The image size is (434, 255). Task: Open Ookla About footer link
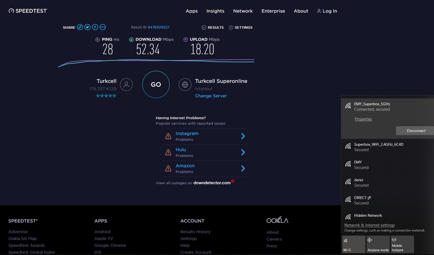[273, 232]
